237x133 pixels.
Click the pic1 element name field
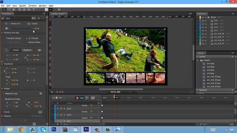pyautogui.click(x=18, y=18)
